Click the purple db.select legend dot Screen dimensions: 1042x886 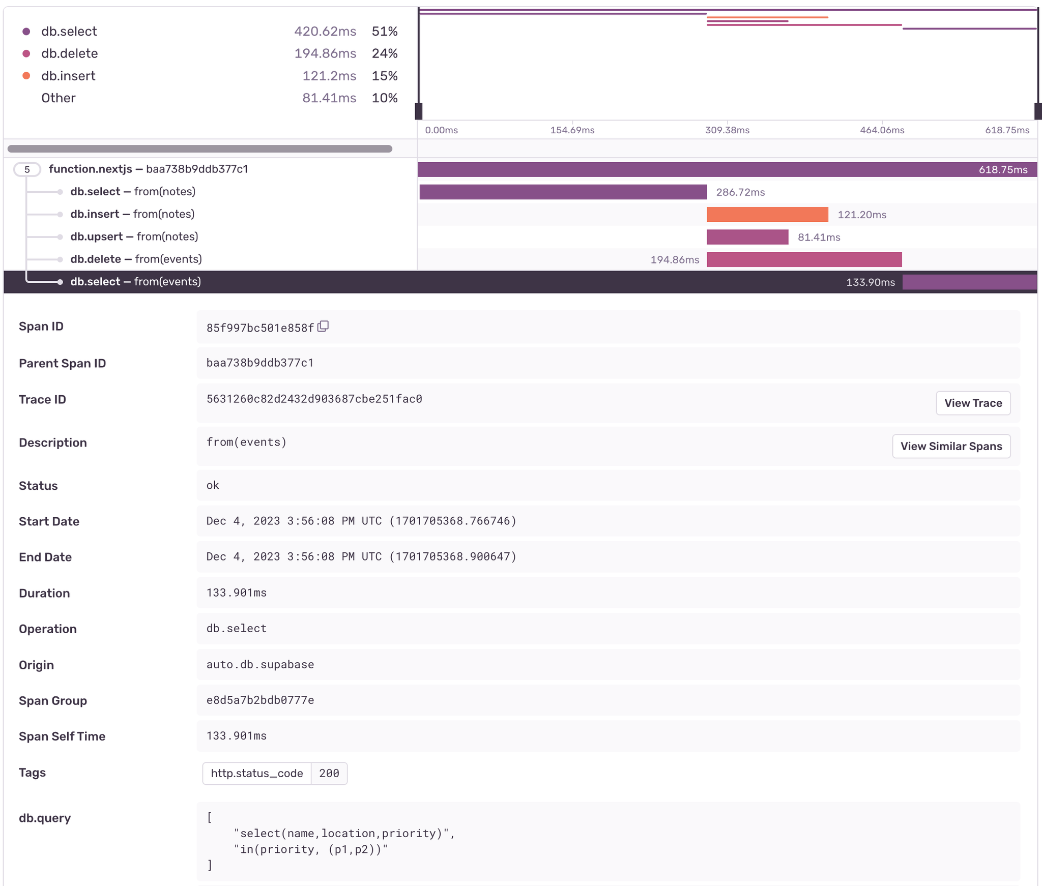pos(26,32)
